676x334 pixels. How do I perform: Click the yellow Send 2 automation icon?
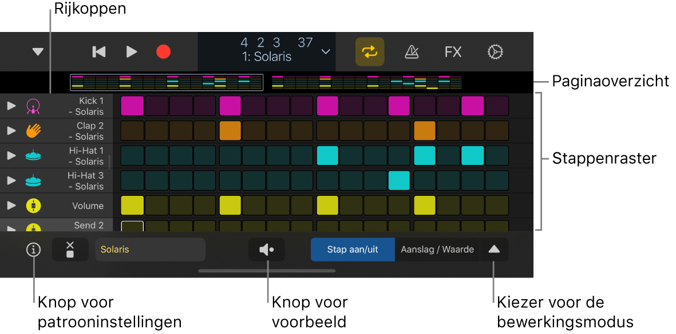[x=33, y=228]
